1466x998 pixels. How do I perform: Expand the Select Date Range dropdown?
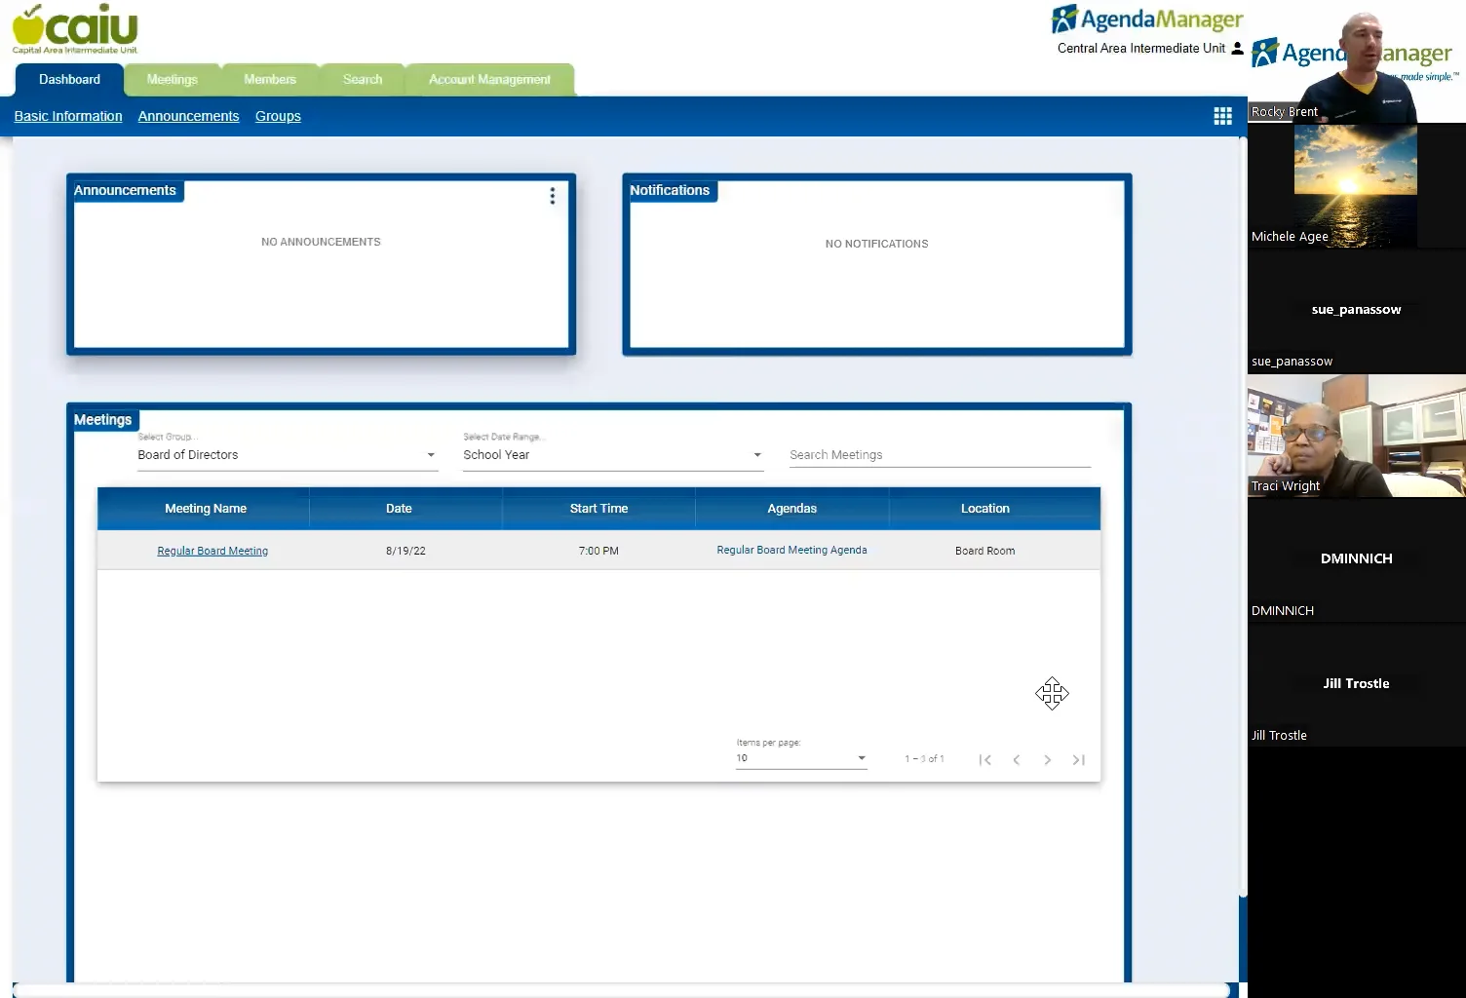tap(613, 455)
